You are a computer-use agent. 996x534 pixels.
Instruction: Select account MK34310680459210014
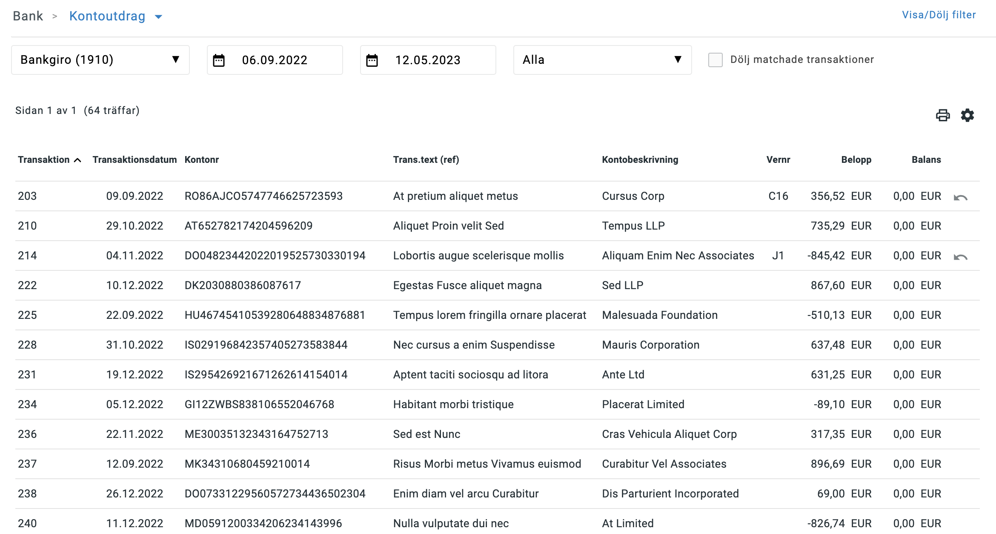(x=247, y=464)
